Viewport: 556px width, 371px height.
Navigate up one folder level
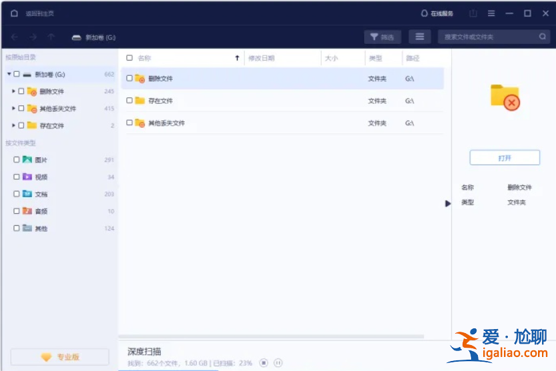(x=51, y=37)
